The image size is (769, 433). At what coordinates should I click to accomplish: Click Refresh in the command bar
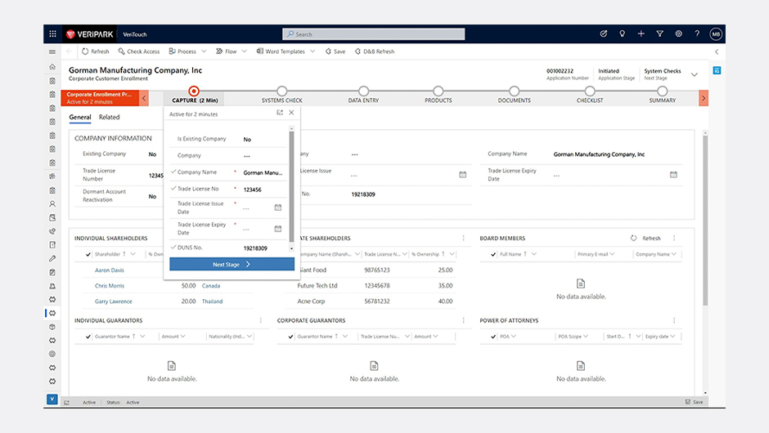(96, 51)
